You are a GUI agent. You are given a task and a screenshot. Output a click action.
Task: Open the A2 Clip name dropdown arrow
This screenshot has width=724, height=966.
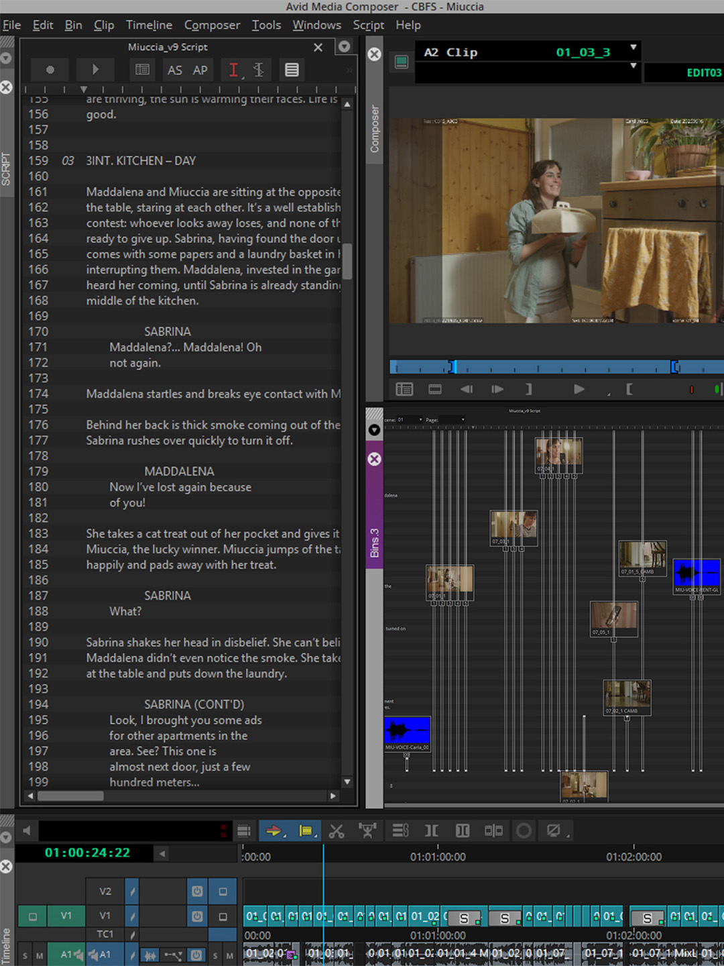pos(633,48)
